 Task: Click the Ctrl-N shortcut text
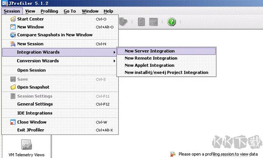(101, 44)
